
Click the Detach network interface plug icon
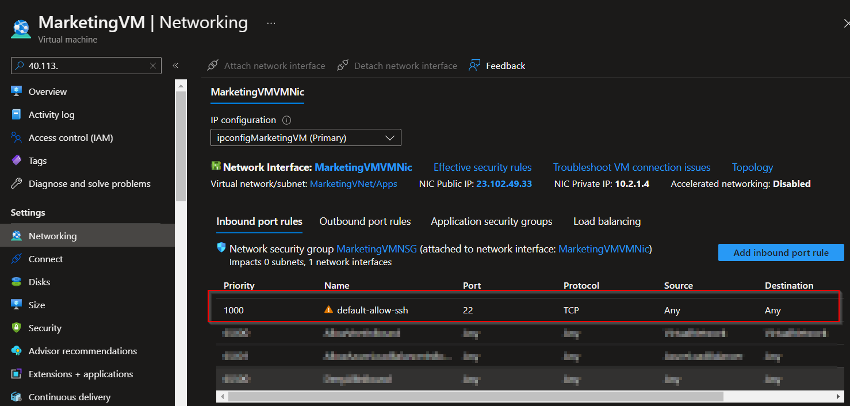(x=343, y=65)
